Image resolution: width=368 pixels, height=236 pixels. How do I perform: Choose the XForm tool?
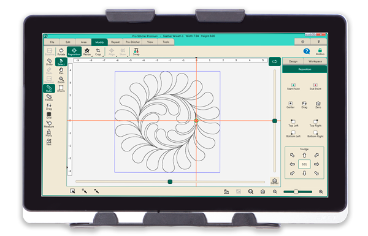tap(61, 89)
